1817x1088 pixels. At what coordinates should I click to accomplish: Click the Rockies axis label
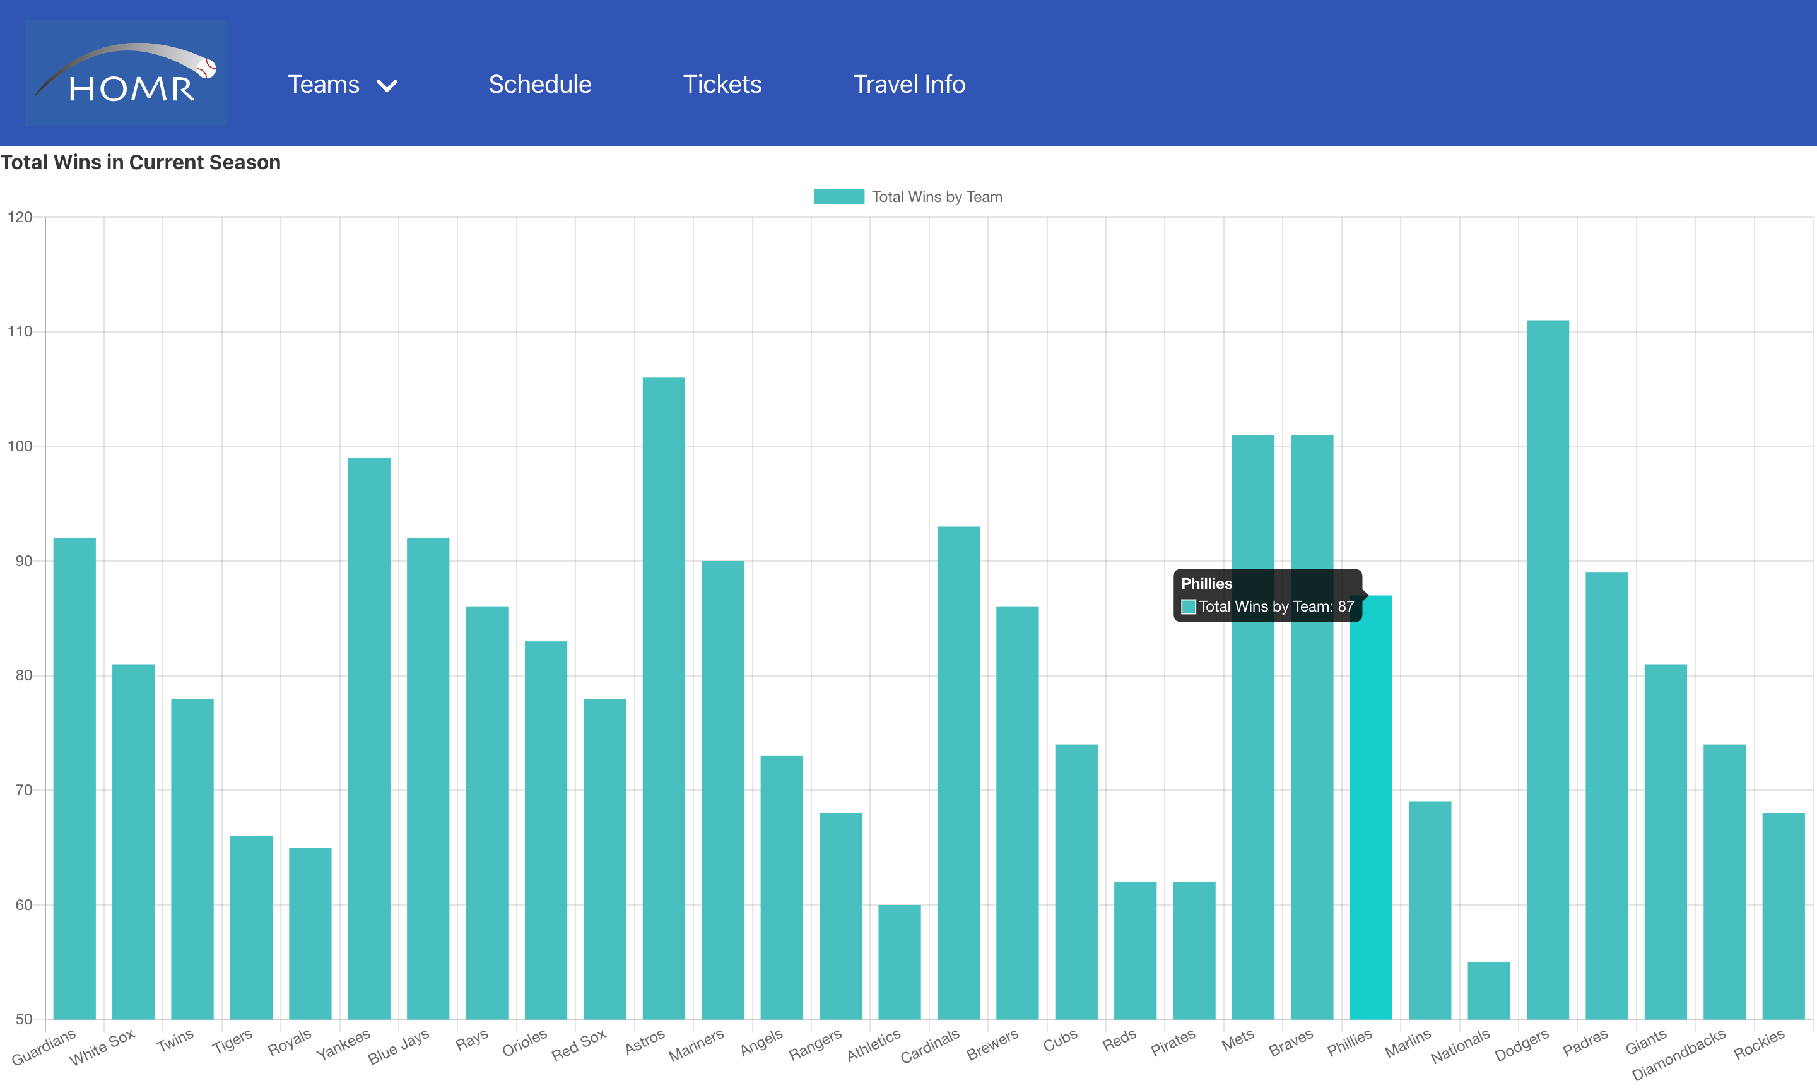pyautogui.click(x=1759, y=1043)
